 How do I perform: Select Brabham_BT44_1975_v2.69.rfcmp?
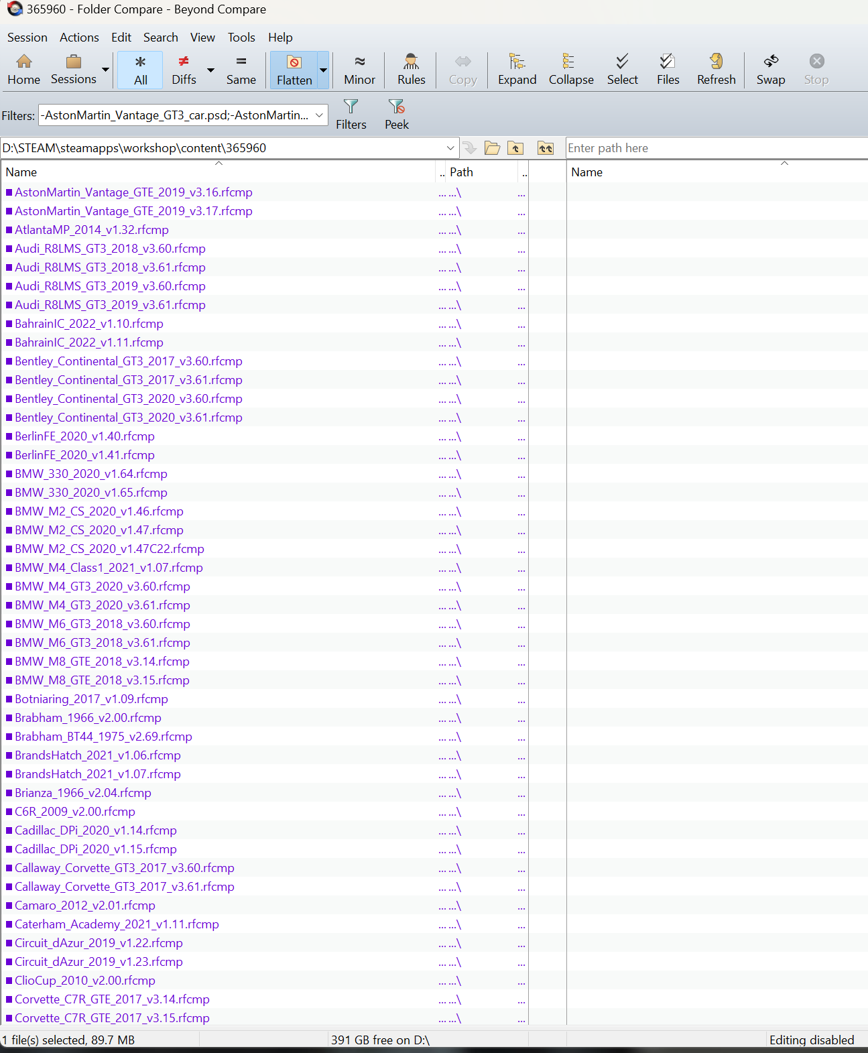[x=103, y=737]
